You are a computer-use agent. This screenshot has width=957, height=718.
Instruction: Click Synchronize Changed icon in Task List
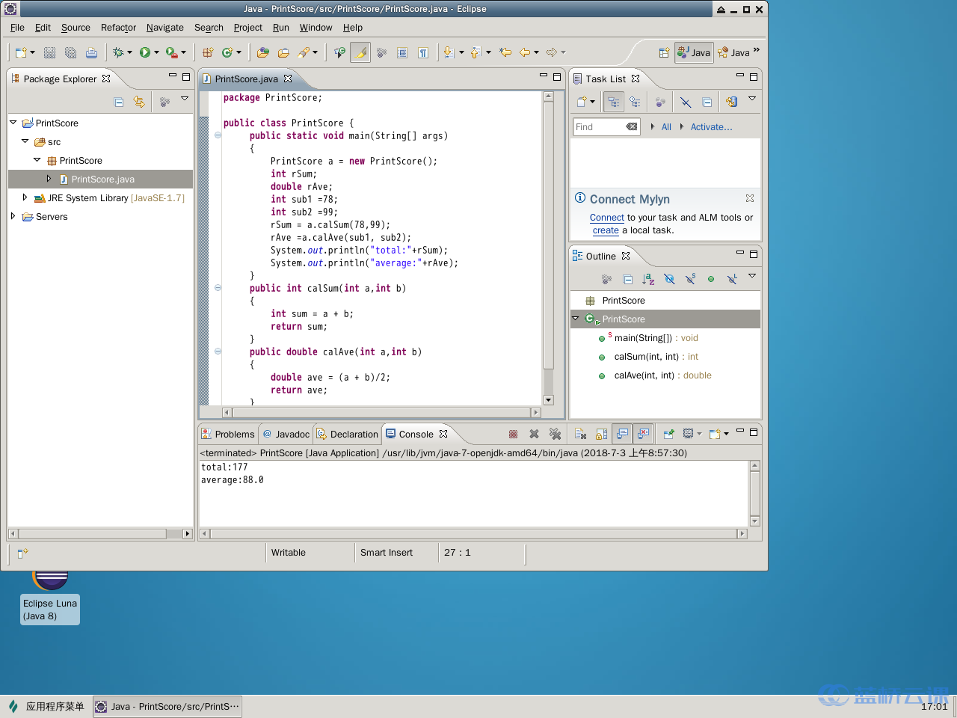point(731,102)
